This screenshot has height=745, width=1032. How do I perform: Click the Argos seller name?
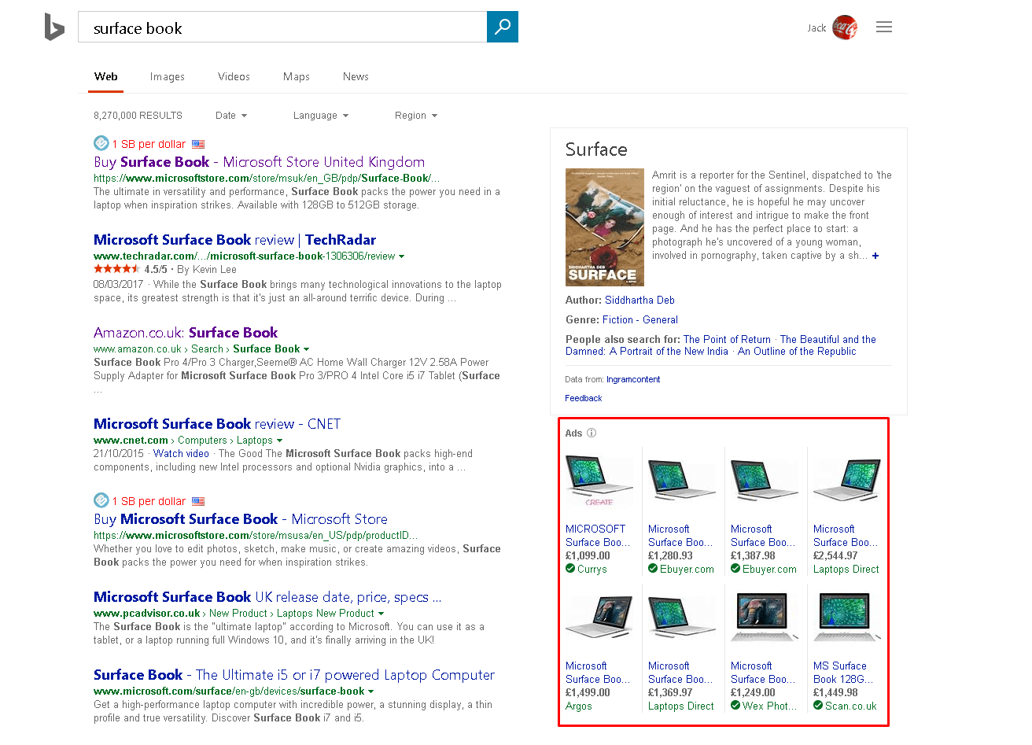(579, 706)
